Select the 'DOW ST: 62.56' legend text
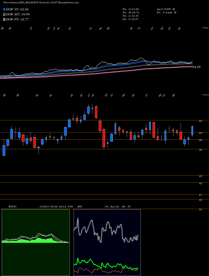Viewport: 209px width, 276px height. pyautogui.click(x=17, y=9)
